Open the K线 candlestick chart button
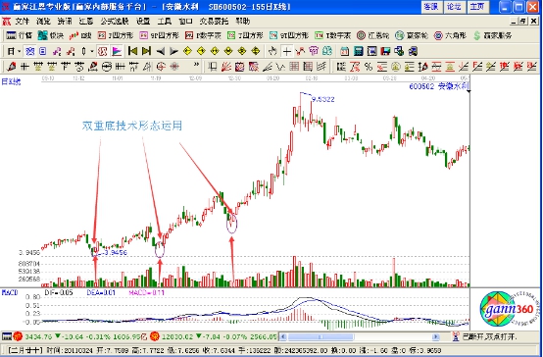The width and height of the screenshot is (543, 357). click(x=80, y=35)
